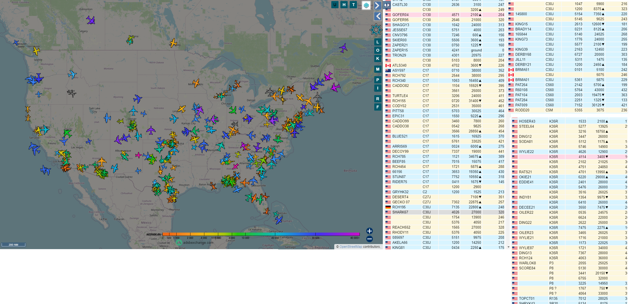Zoom out with the minus button
629x304 pixels.
(x=369, y=239)
